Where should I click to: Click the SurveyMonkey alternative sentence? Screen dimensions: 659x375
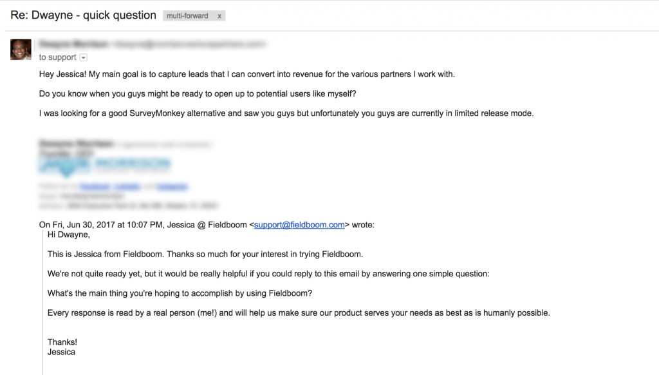[x=286, y=113]
